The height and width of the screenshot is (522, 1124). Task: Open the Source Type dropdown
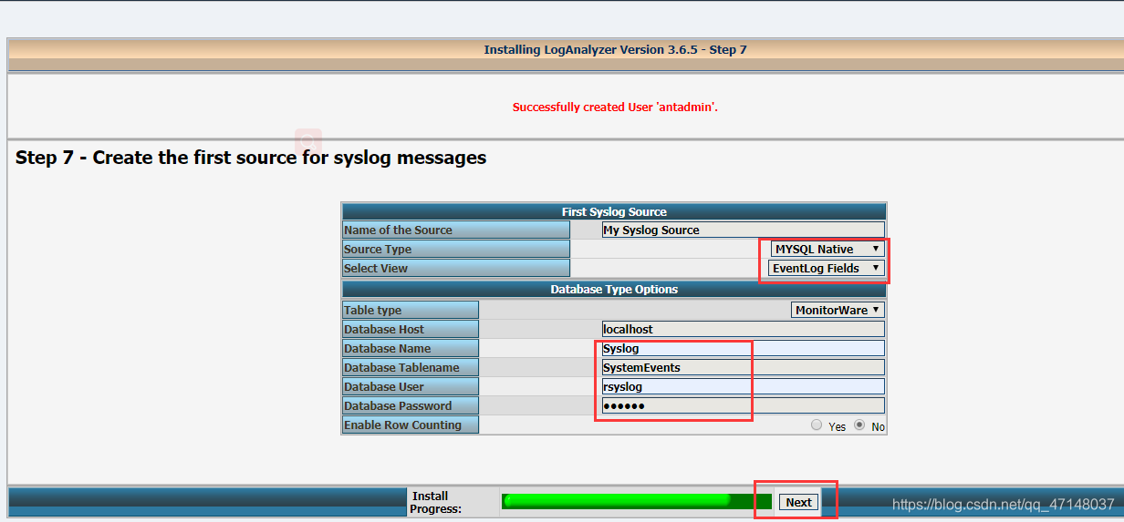coord(827,249)
